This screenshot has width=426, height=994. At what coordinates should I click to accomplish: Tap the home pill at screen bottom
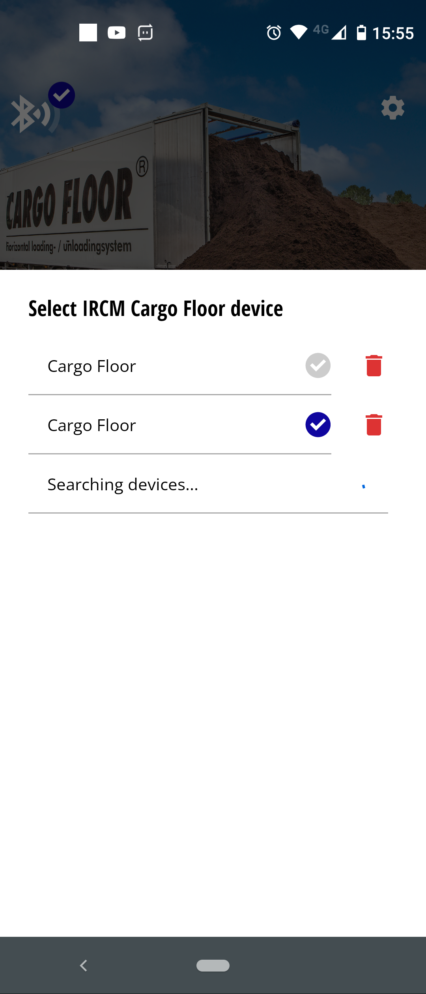pyautogui.click(x=213, y=966)
